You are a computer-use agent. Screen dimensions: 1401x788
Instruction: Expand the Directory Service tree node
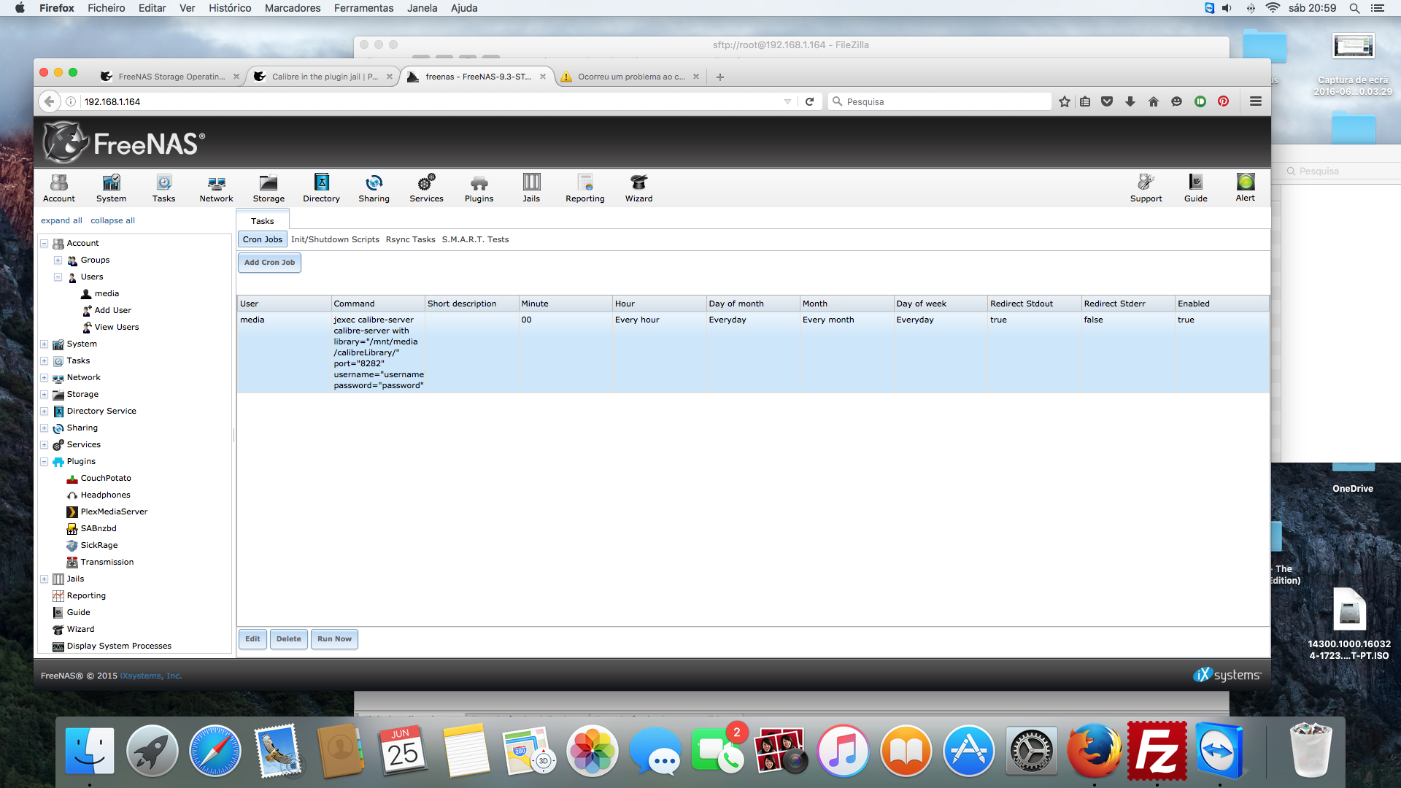point(44,412)
